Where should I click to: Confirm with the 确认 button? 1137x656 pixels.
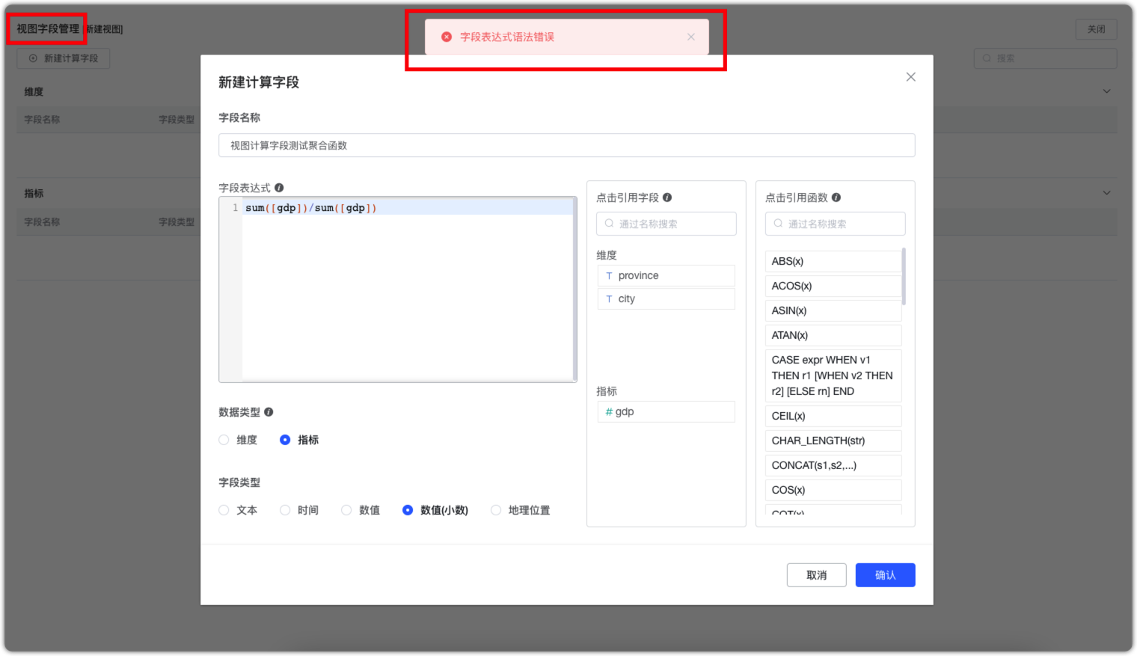tap(886, 575)
